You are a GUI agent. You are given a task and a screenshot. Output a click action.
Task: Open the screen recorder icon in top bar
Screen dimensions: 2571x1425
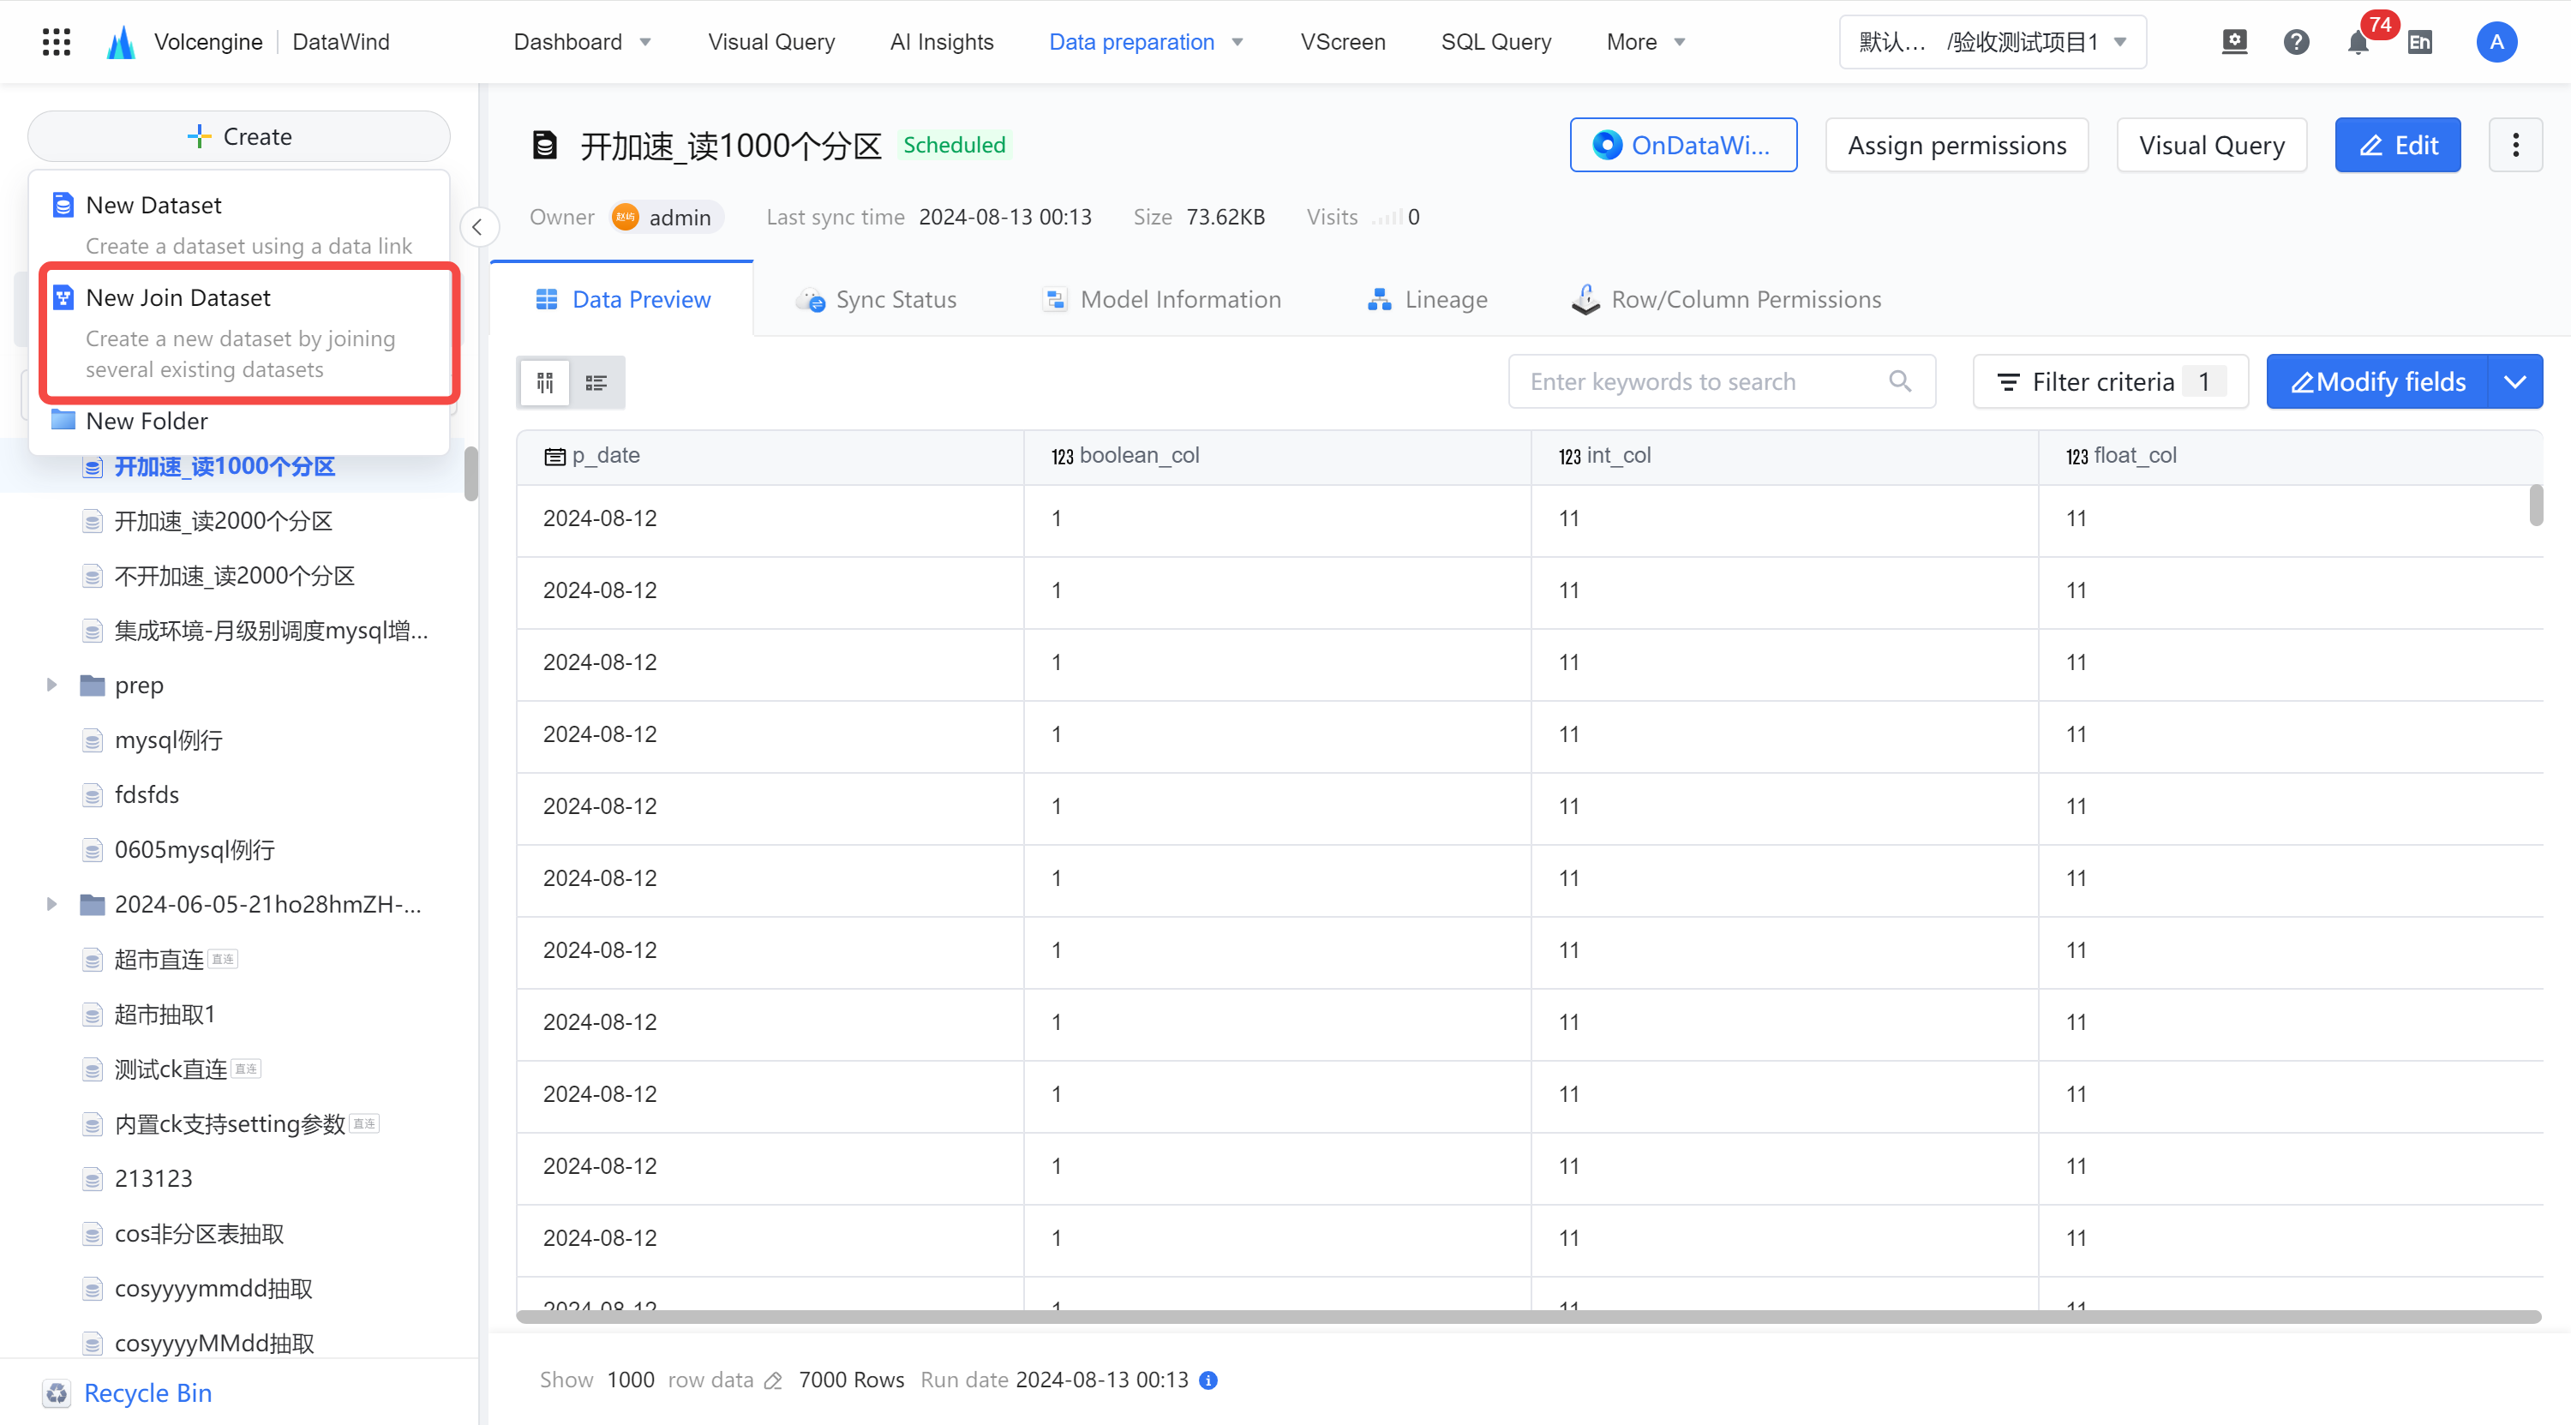coord(2235,42)
